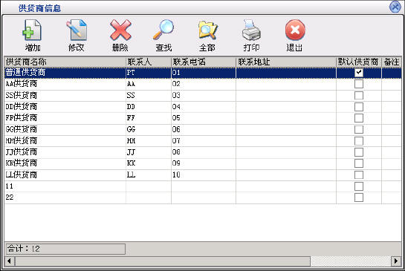Sort by 联系地址 column header

pos(286,62)
